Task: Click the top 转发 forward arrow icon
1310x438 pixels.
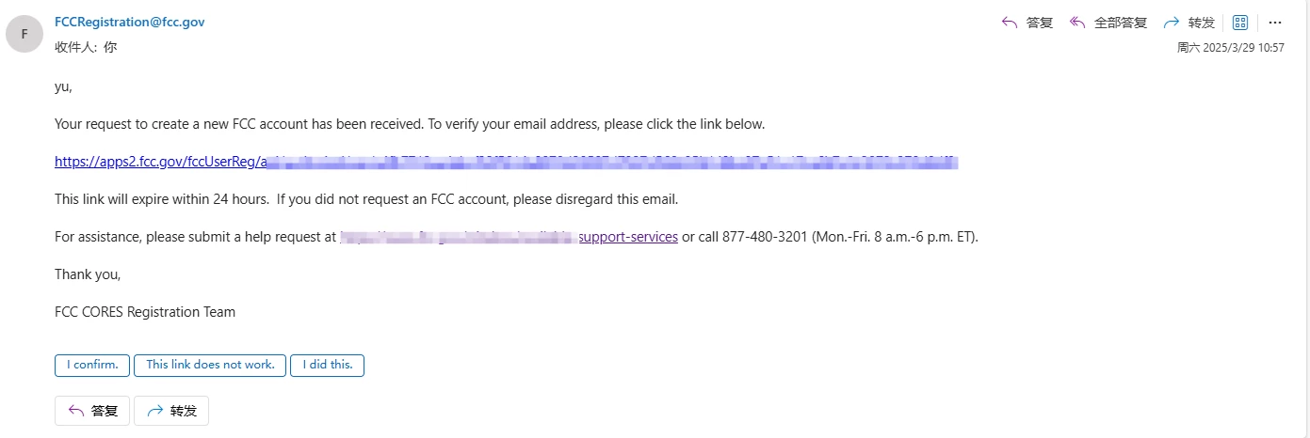Action: click(1173, 23)
